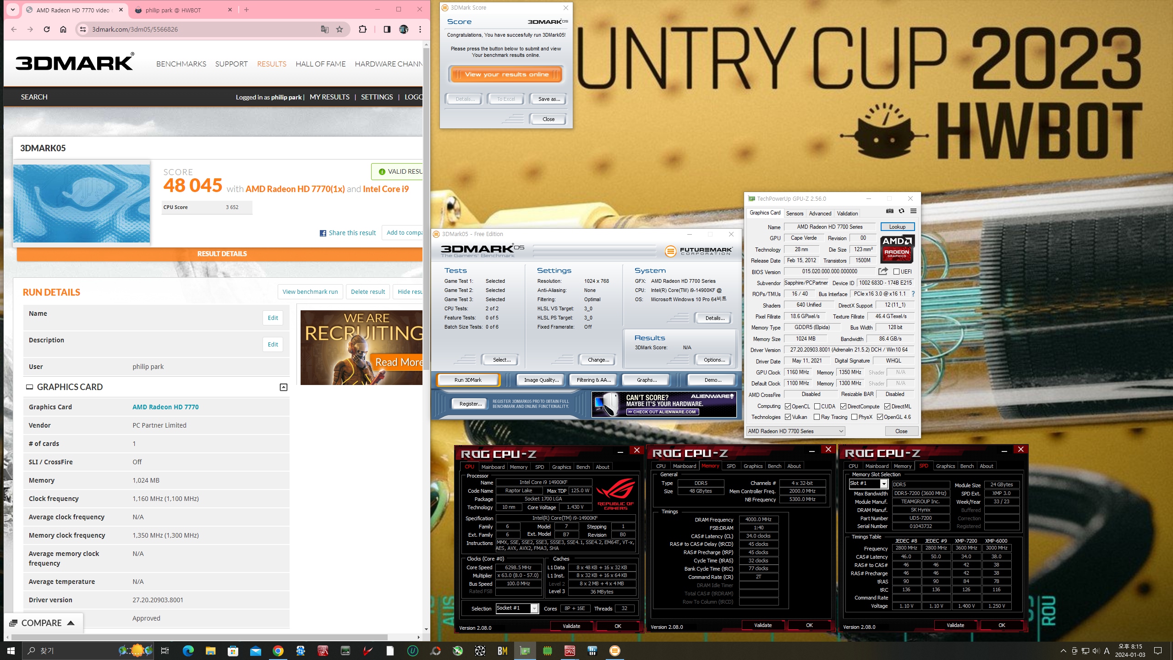The height and width of the screenshot is (660, 1173).
Task: Open GPU selection dropdown in GPU-Z
Action: tap(795, 431)
